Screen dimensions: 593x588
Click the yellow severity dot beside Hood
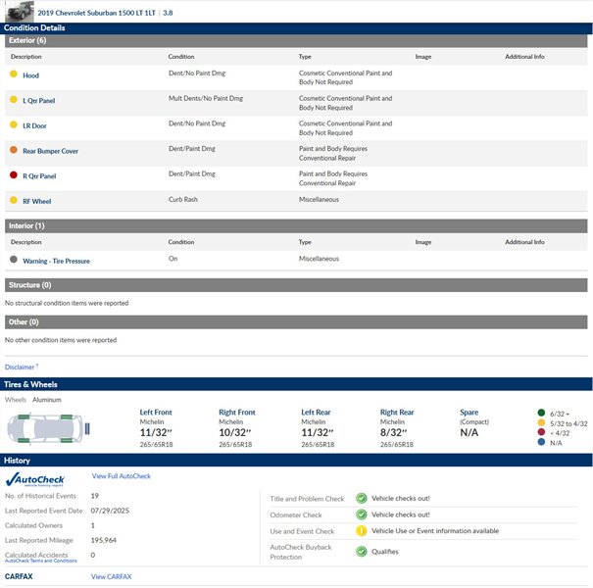tap(14, 74)
